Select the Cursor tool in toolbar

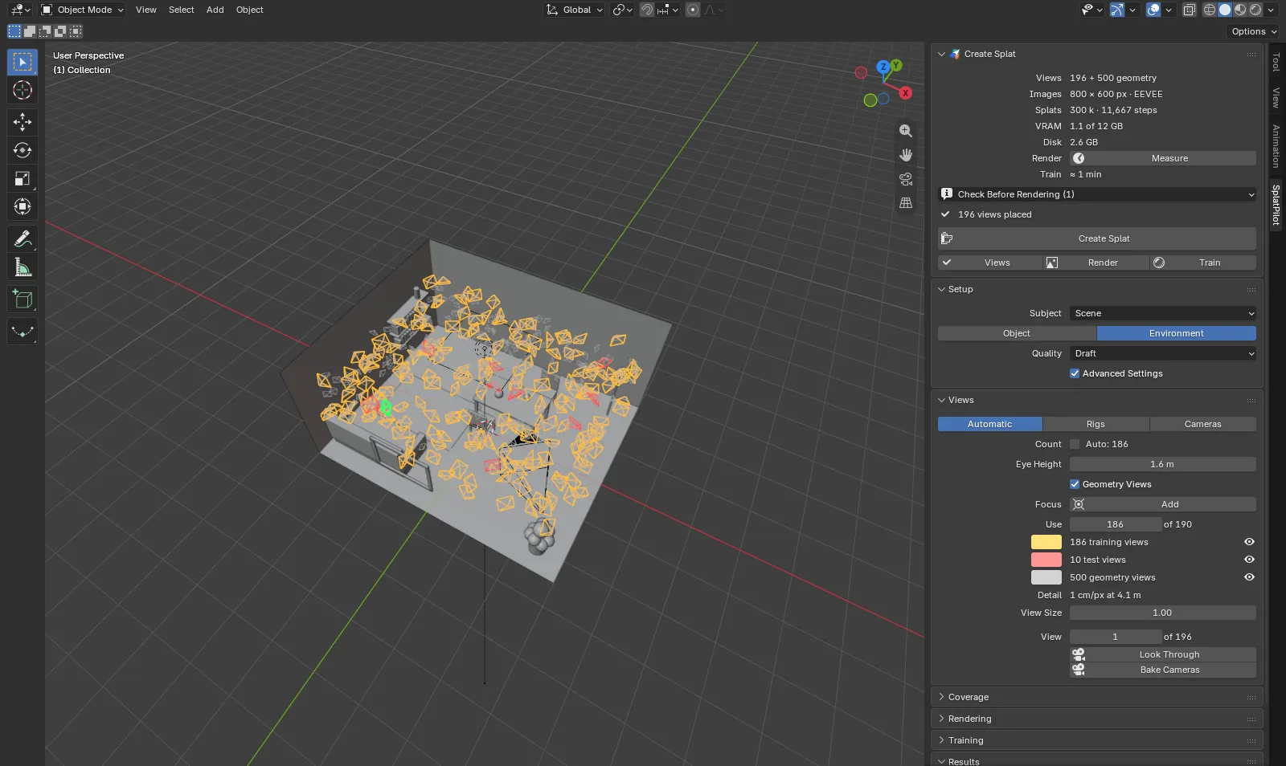click(23, 90)
